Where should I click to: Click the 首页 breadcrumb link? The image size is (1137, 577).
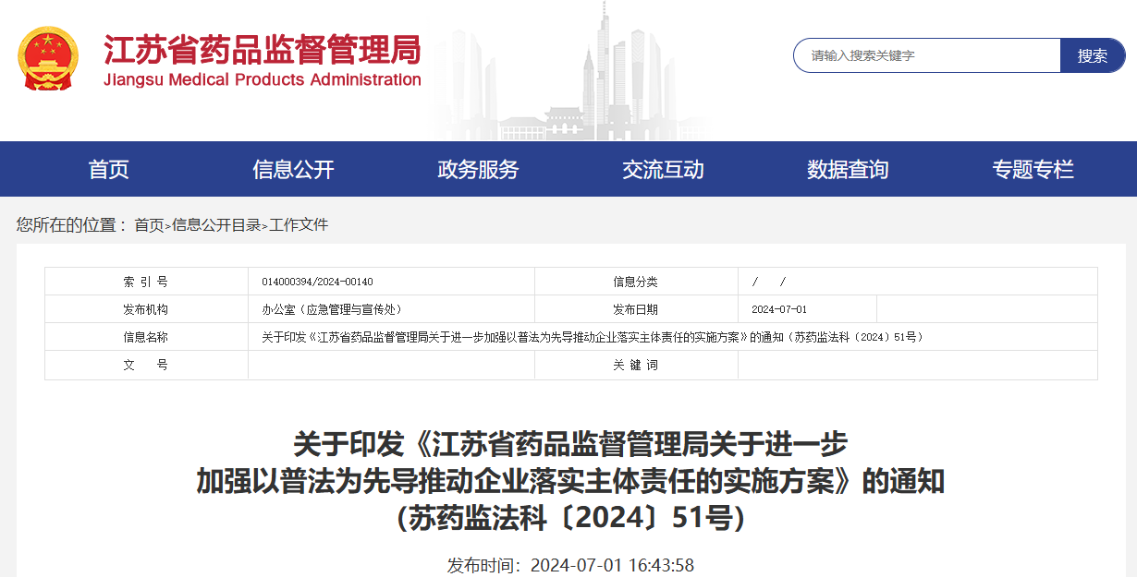(149, 225)
